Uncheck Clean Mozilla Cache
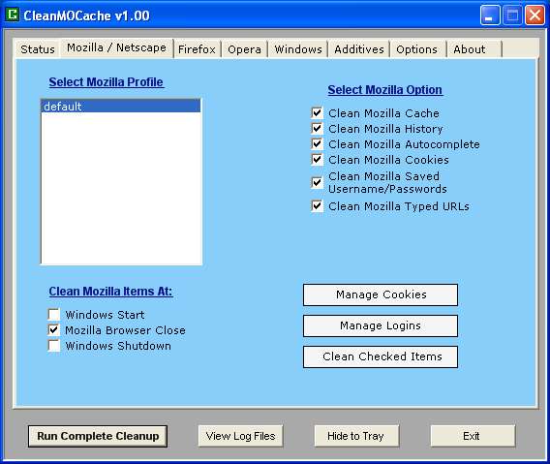The width and height of the screenshot is (550, 464). [317, 113]
